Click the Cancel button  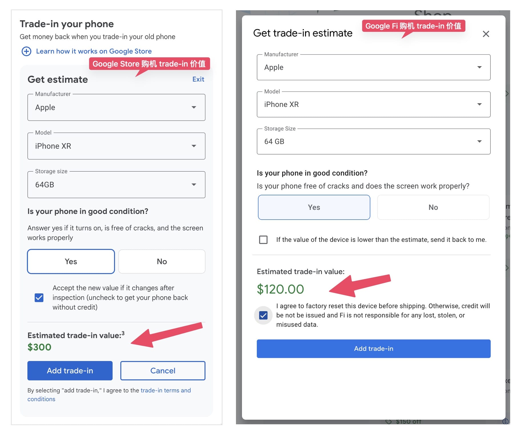tap(163, 370)
